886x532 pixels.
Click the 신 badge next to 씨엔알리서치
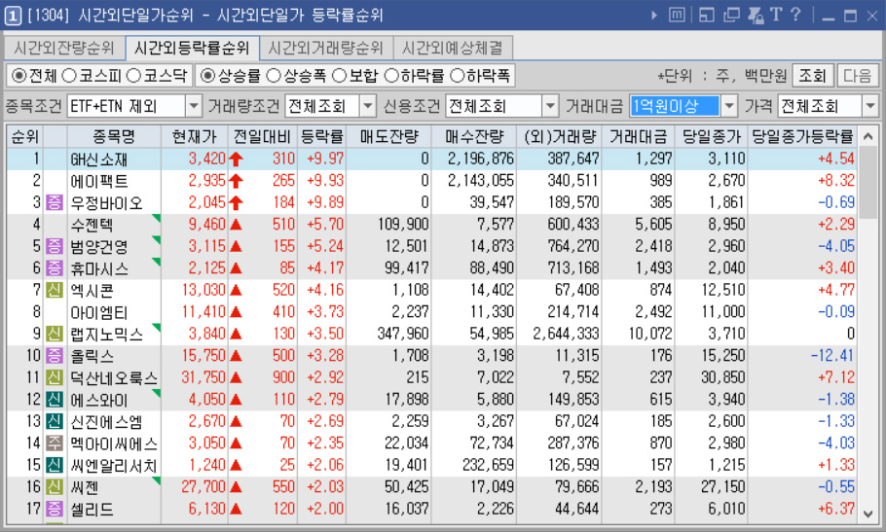tap(55, 465)
